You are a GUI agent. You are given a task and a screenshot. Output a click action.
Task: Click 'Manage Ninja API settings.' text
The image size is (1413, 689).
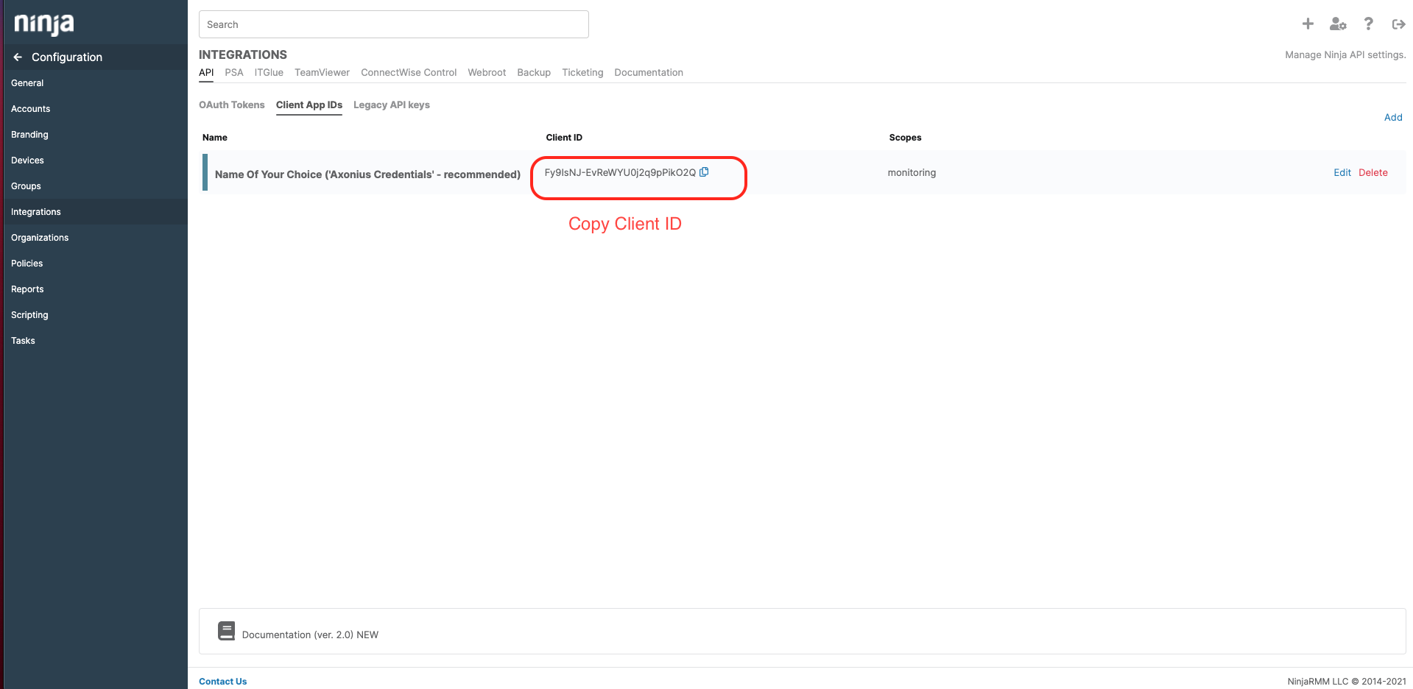tap(1345, 54)
